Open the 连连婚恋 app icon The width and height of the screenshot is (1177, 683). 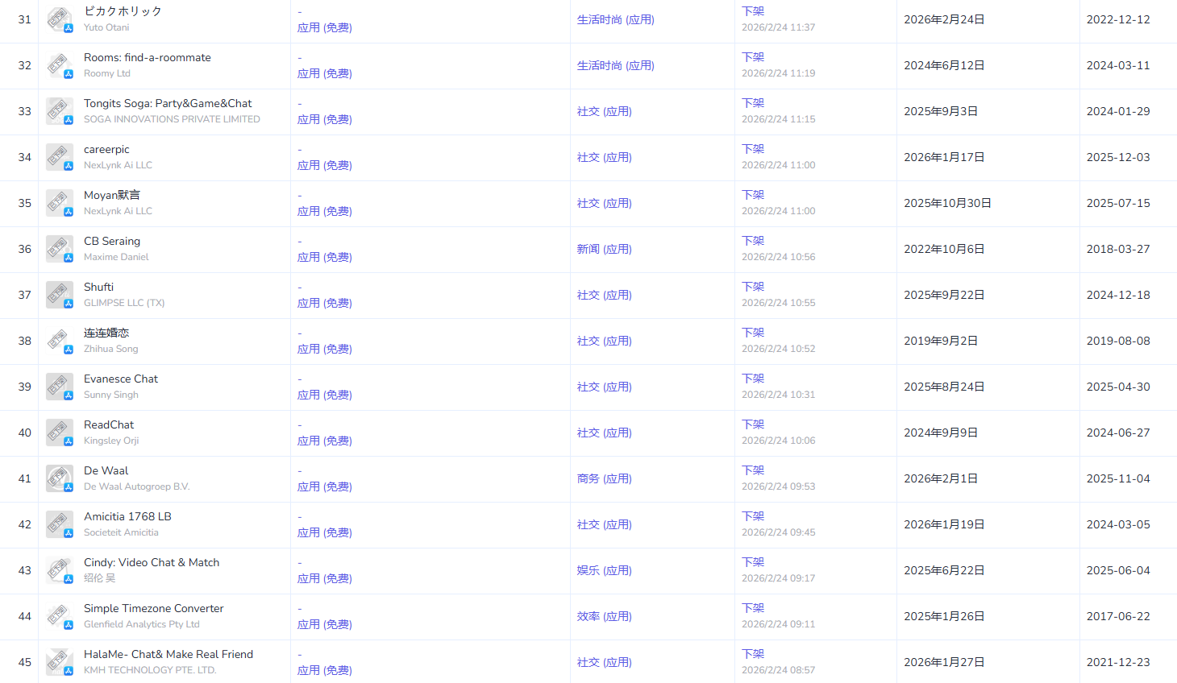click(x=60, y=341)
